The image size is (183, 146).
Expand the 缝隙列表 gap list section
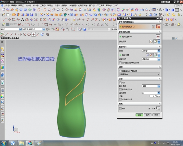pyautogui.click(x=139, y=74)
